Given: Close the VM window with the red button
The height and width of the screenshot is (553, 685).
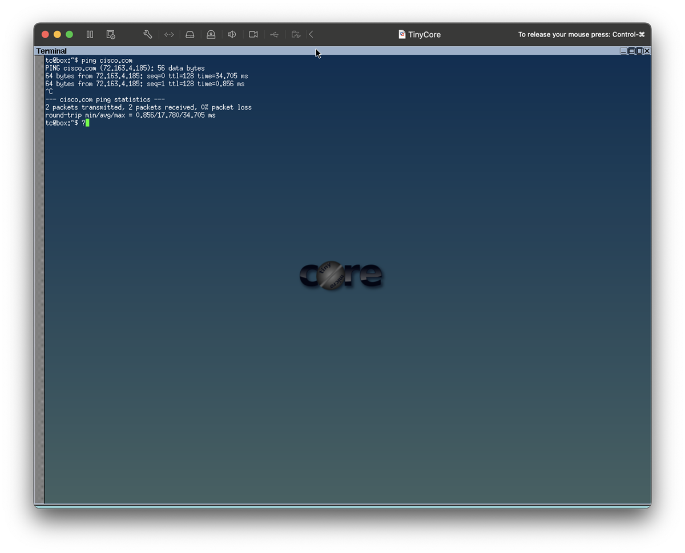Looking at the screenshot, I should pyautogui.click(x=46, y=34).
